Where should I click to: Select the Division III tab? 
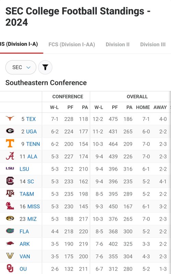(x=153, y=45)
